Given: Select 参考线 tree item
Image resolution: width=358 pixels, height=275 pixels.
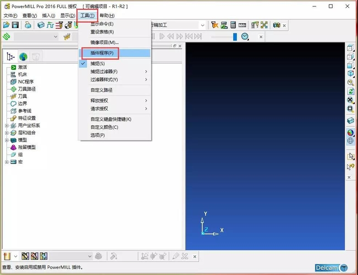Looking at the screenshot, I should pyautogui.click(x=24, y=111).
